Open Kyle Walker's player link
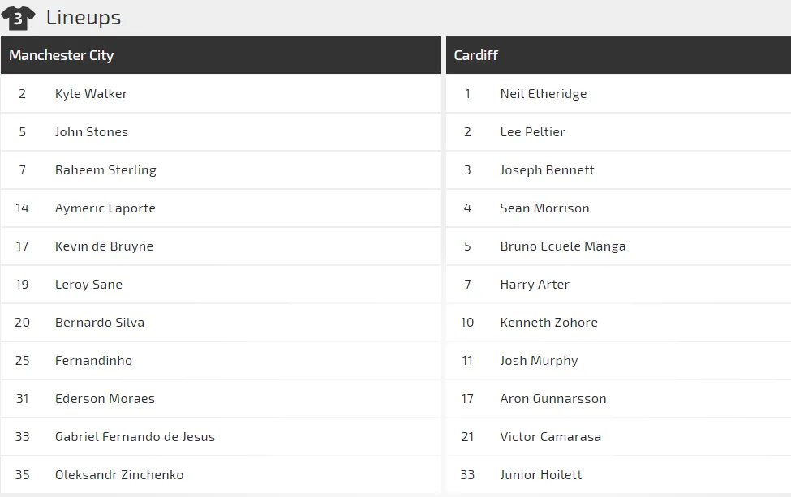 click(91, 94)
